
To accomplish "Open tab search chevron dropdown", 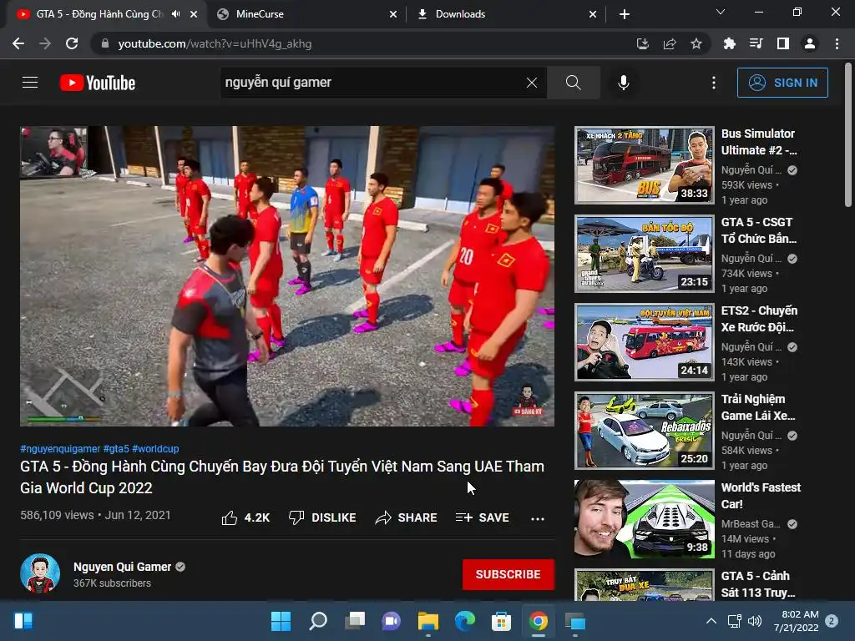I will point(721,12).
